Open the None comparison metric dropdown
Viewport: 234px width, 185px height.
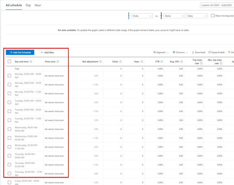click(174, 16)
